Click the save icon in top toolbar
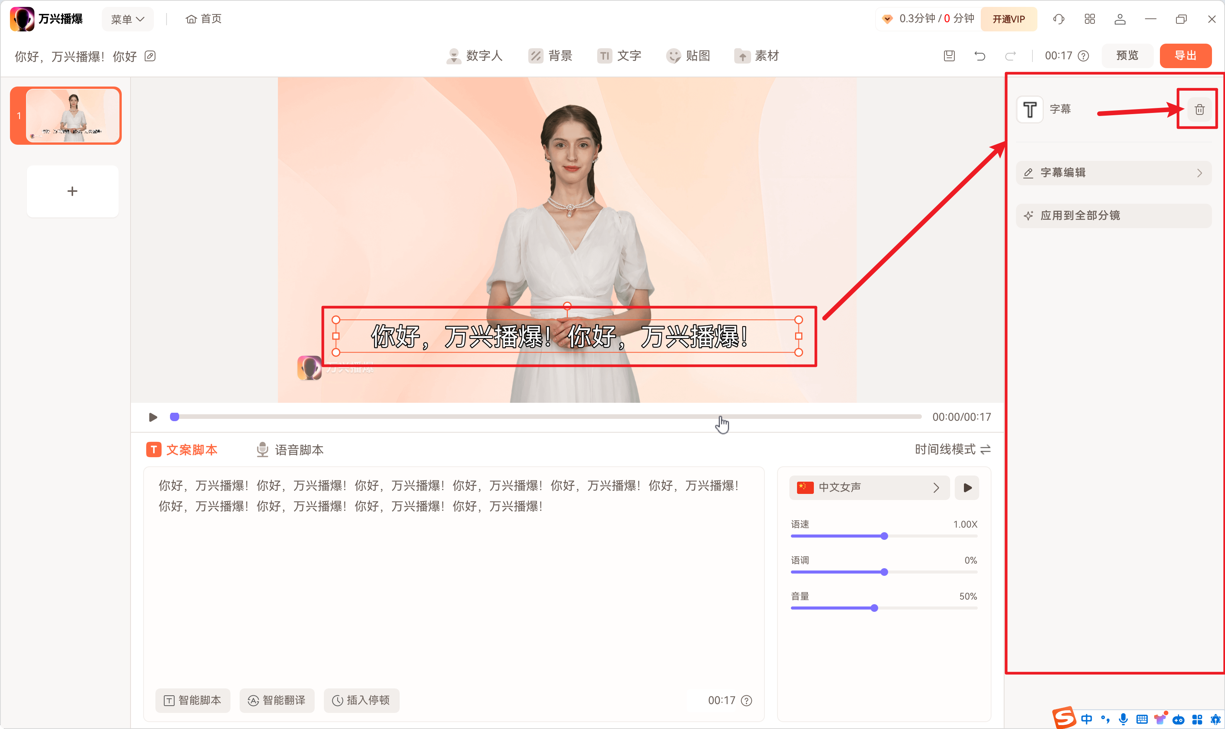Image resolution: width=1225 pixels, height=729 pixels. click(x=949, y=56)
